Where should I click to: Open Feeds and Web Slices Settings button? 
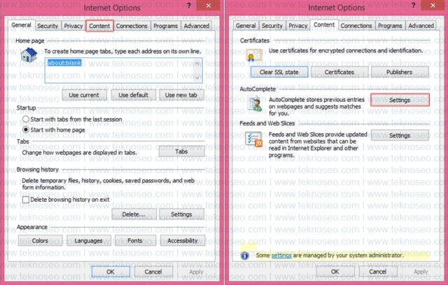click(x=400, y=136)
